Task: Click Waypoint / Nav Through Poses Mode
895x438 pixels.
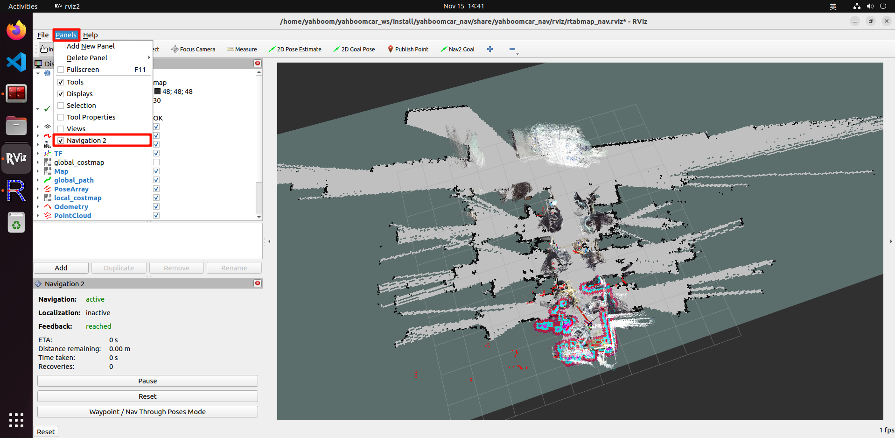Action: point(147,412)
